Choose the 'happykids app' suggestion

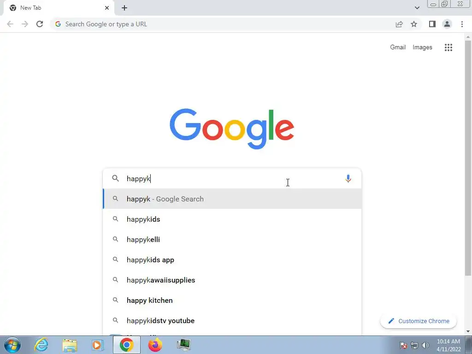point(232,260)
